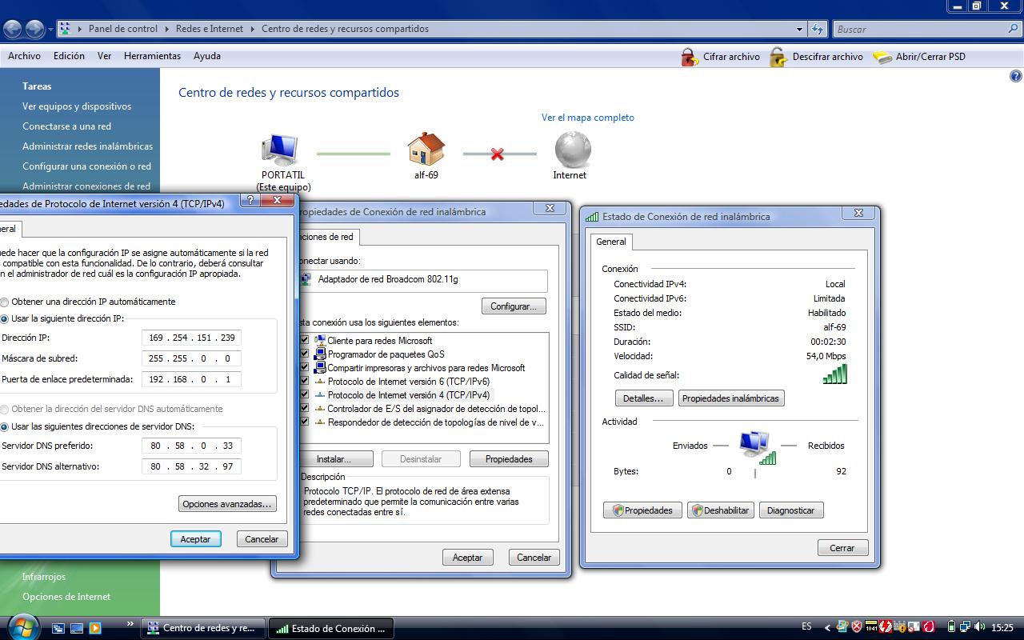Image resolution: width=1024 pixels, height=640 pixels.
Task: Select Usar las siguientes direcciones de servidor DNS
Action: tap(5, 427)
